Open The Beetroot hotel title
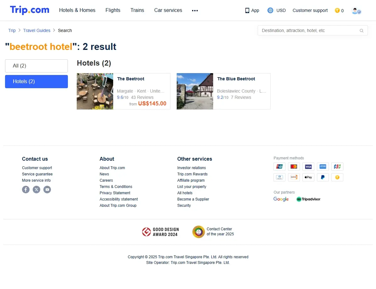Viewport: 376px width, 289px height. 131,79
